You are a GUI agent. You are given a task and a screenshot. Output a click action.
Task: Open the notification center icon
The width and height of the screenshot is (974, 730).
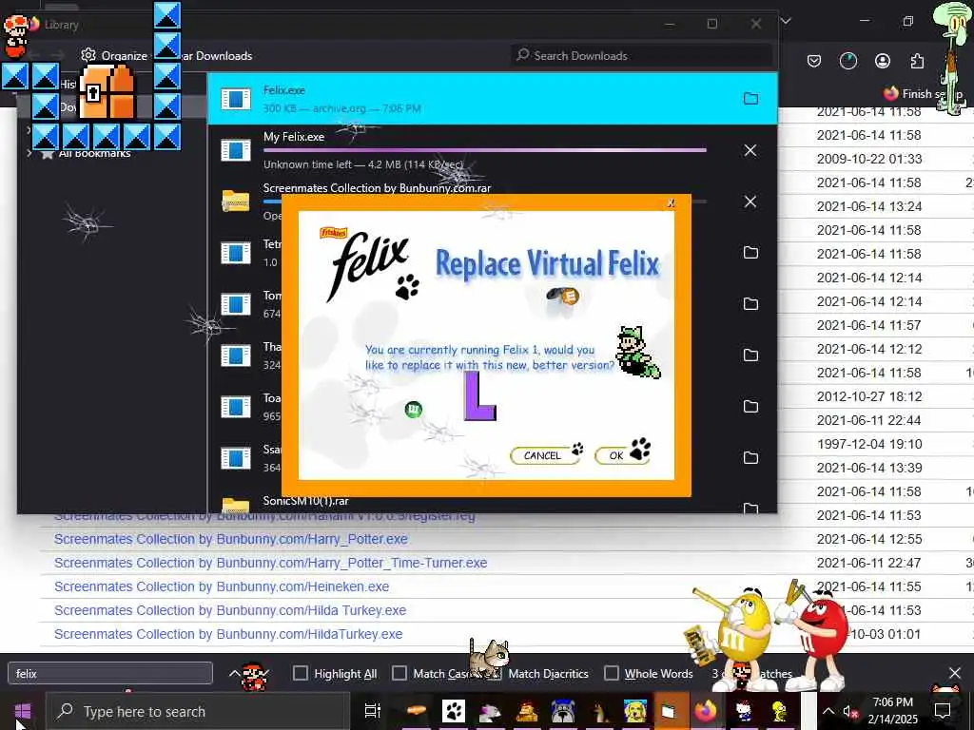(x=943, y=711)
